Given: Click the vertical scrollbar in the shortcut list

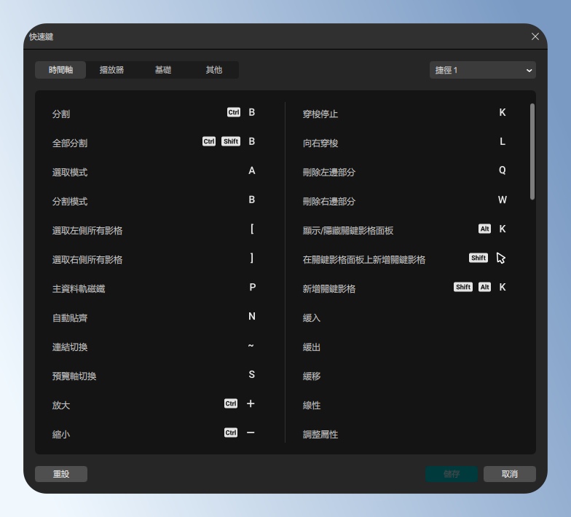Looking at the screenshot, I should pyautogui.click(x=532, y=151).
